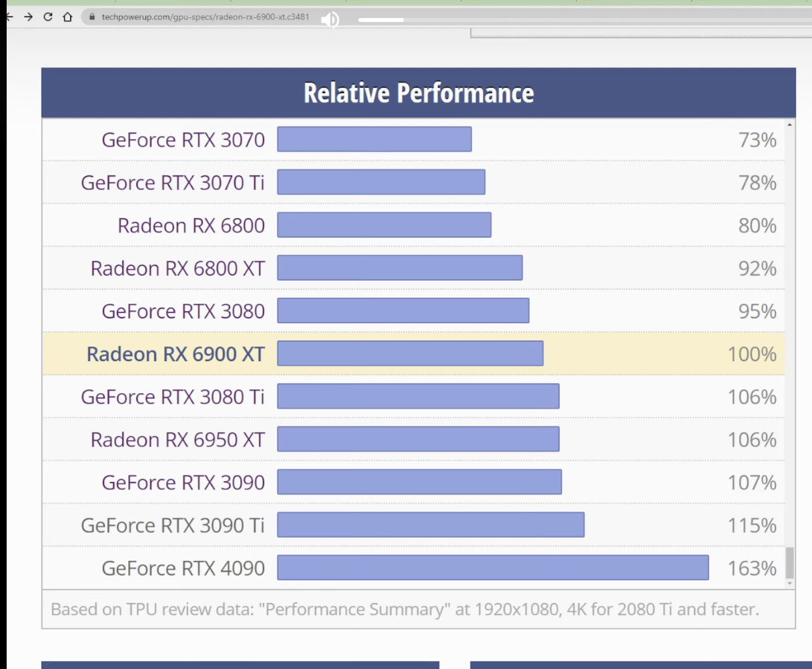
Task: Click the GeForce RTX 3090 performance bar
Action: pyautogui.click(x=420, y=482)
